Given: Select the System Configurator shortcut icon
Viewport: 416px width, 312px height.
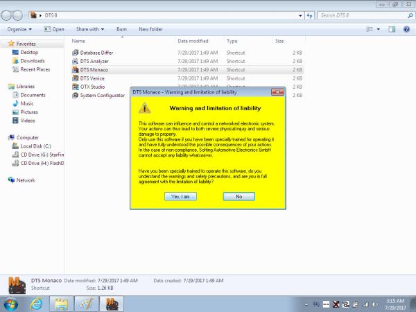Looking at the screenshot, I should (76, 95).
